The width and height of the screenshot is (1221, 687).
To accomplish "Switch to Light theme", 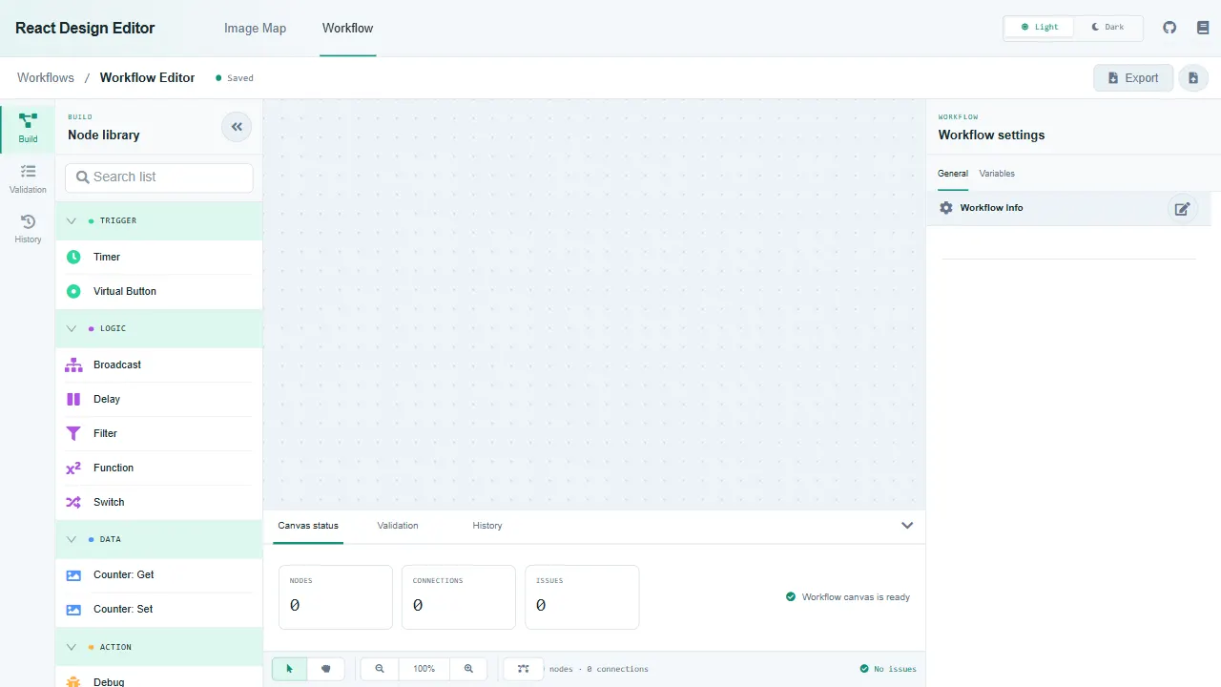I will tap(1040, 28).
